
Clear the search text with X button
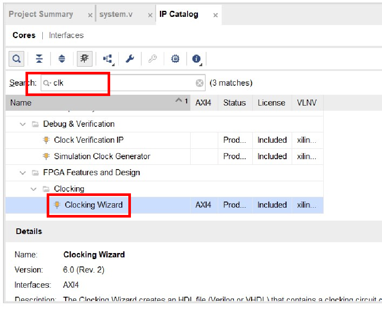pyautogui.click(x=200, y=83)
